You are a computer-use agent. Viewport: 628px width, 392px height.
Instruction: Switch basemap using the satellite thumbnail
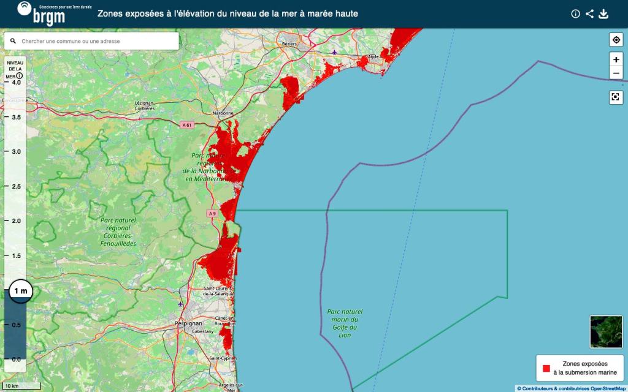click(x=605, y=331)
